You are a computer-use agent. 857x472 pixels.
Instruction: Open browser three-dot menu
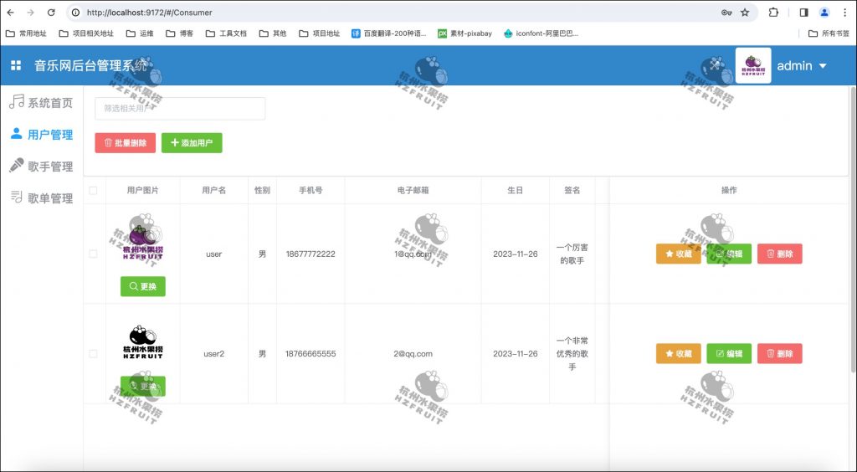pos(845,13)
